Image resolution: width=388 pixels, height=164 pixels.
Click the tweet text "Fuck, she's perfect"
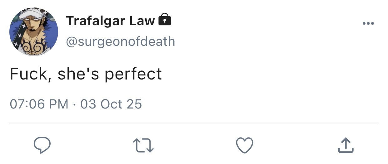pyautogui.click(x=86, y=74)
